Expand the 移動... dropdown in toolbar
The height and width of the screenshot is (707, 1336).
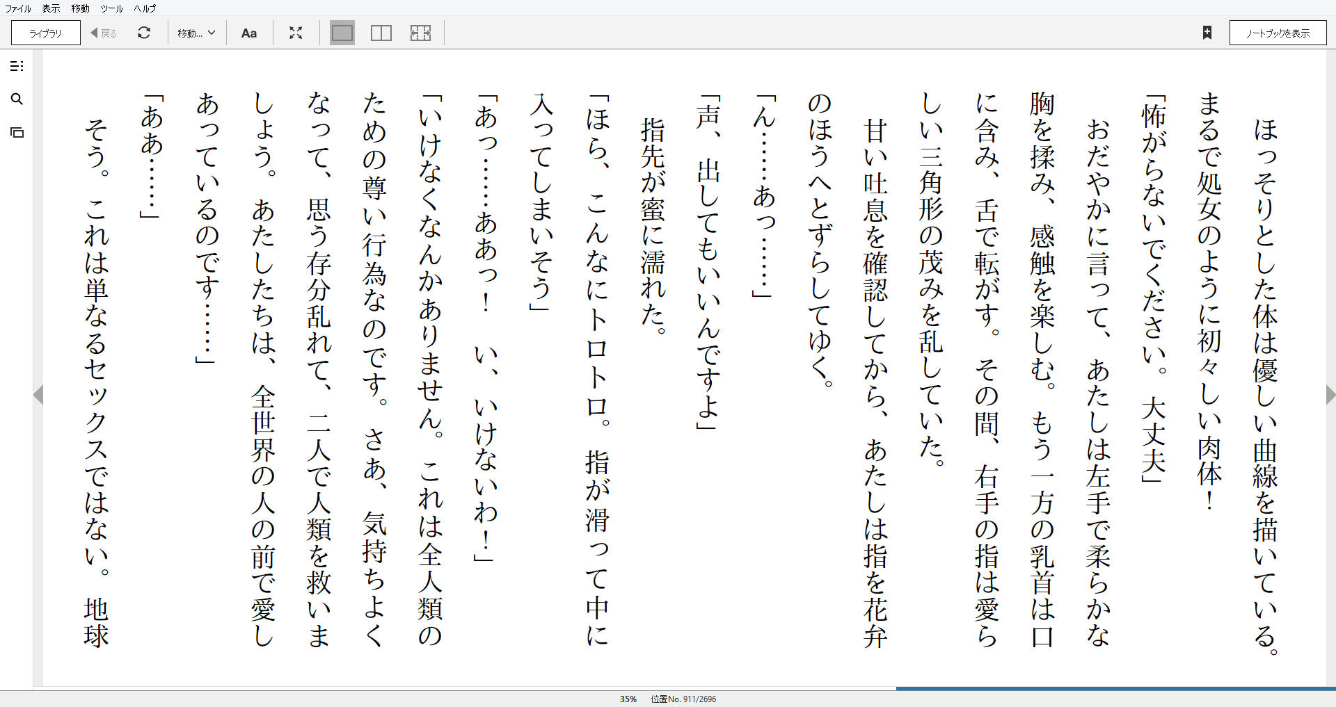[x=196, y=33]
